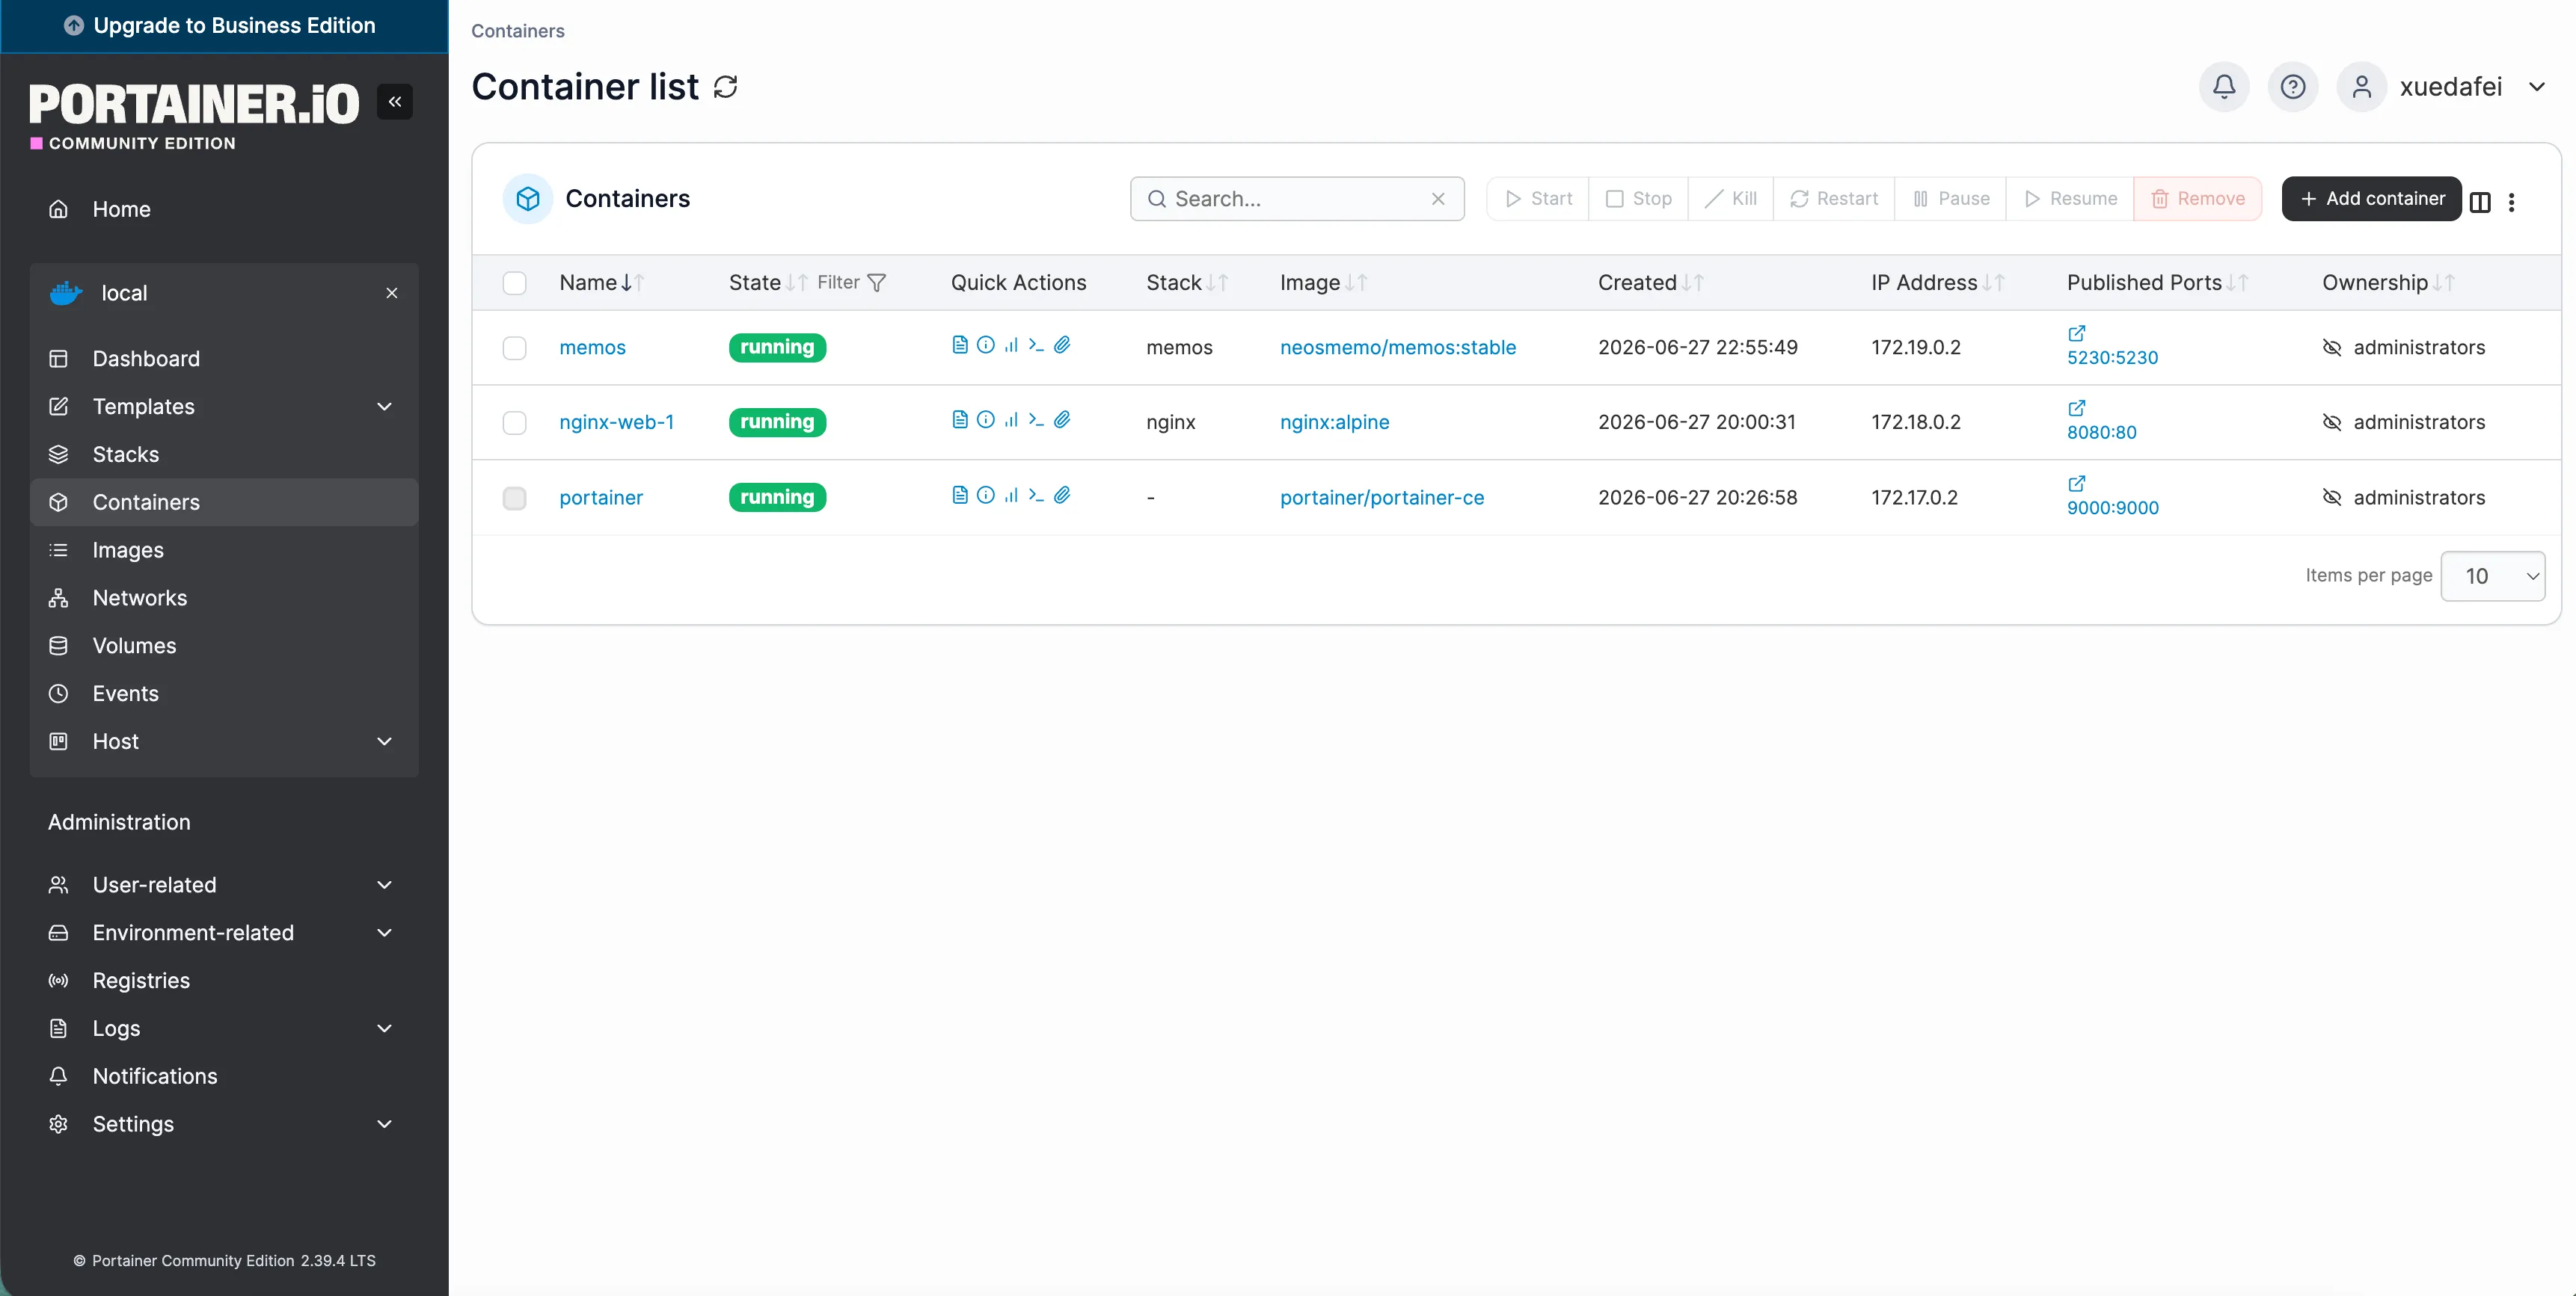The width and height of the screenshot is (2576, 1296).
Task: Click the Restart button in the toolbar
Action: [1834, 199]
